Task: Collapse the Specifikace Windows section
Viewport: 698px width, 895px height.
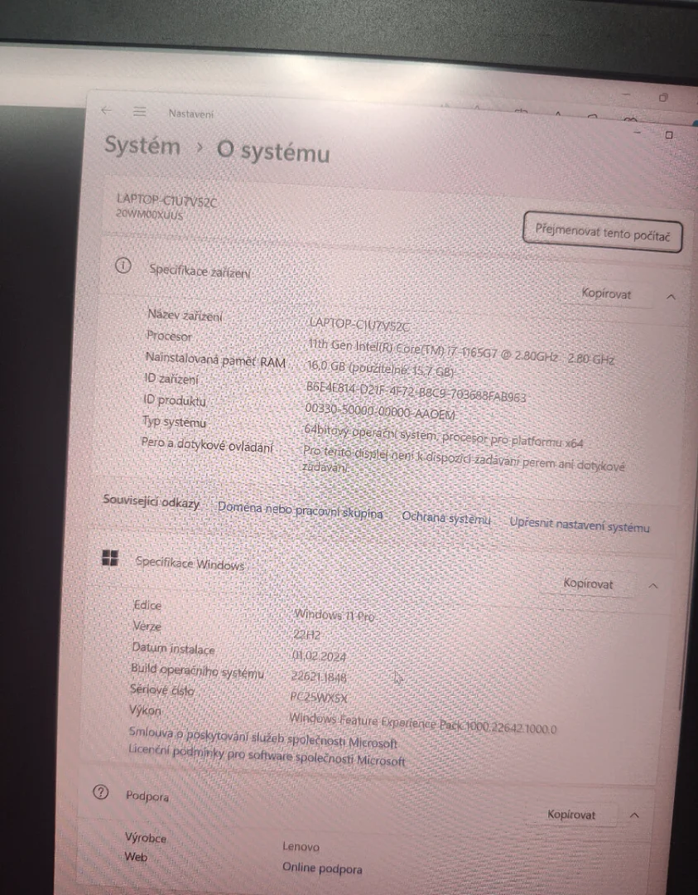Action: (x=653, y=586)
